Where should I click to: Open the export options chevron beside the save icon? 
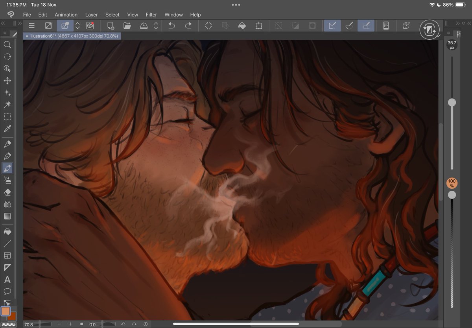pos(157,26)
